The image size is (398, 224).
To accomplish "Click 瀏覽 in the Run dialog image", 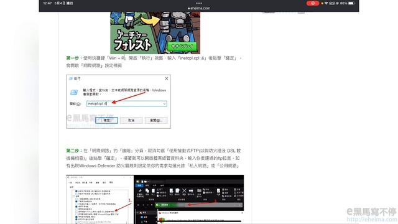I will [x=156, y=120].
